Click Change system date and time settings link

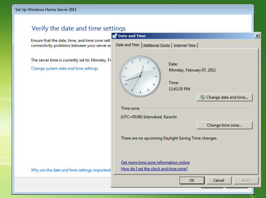click(64, 69)
